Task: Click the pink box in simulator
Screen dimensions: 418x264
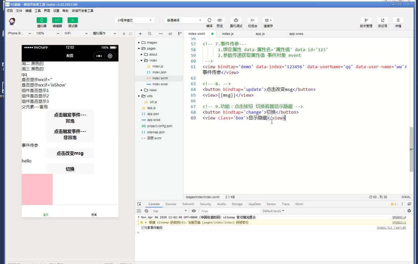Action: 37,189
